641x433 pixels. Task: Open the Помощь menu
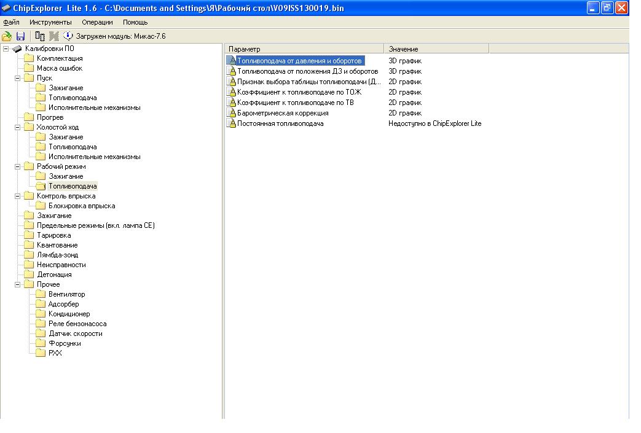[135, 22]
